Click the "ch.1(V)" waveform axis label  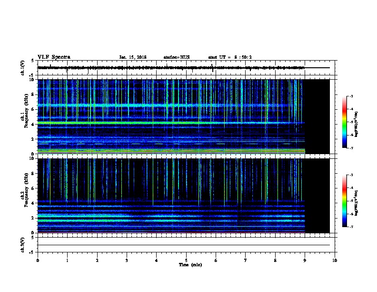pyautogui.click(x=22, y=68)
